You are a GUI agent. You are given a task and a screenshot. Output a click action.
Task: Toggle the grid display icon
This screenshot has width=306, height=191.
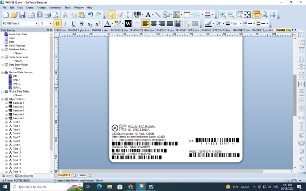click(273, 15)
